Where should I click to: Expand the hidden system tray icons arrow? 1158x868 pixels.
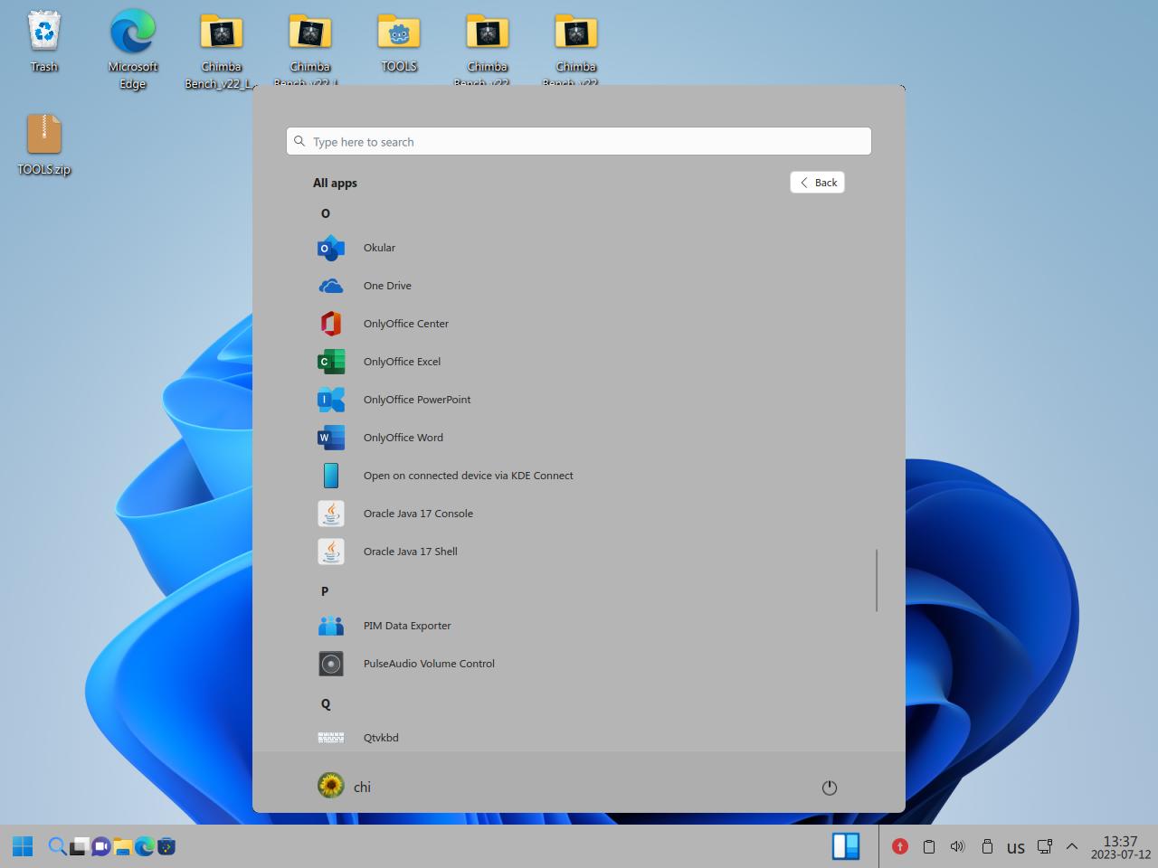(1072, 846)
